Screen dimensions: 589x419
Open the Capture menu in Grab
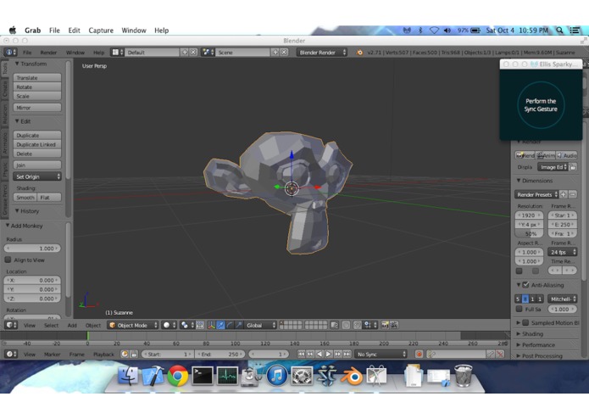point(101,31)
